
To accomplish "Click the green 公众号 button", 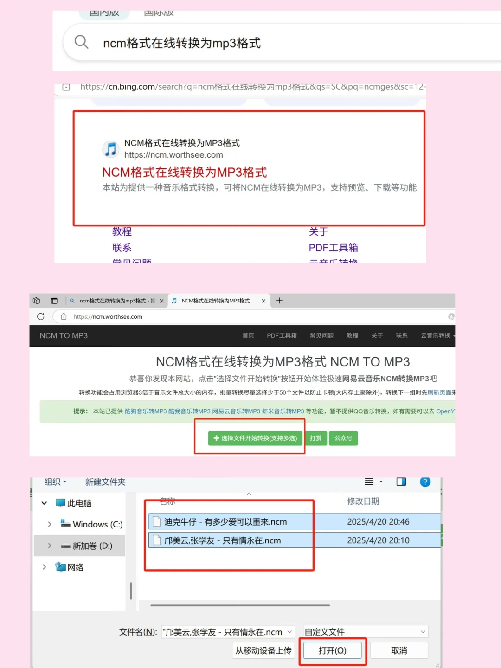I will [x=343, y=438].
